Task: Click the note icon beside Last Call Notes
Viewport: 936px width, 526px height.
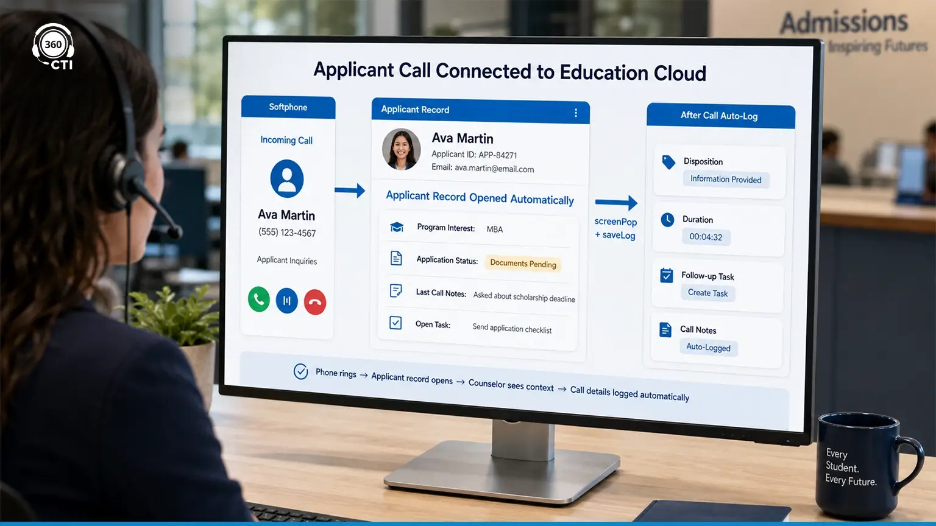Action: (x=395, y=291)
